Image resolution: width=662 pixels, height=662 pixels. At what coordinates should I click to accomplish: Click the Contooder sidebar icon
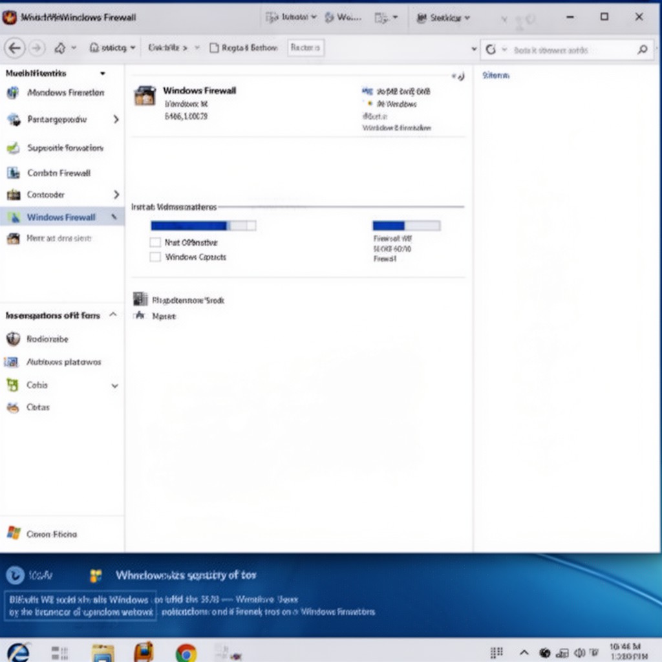point(14,195)
